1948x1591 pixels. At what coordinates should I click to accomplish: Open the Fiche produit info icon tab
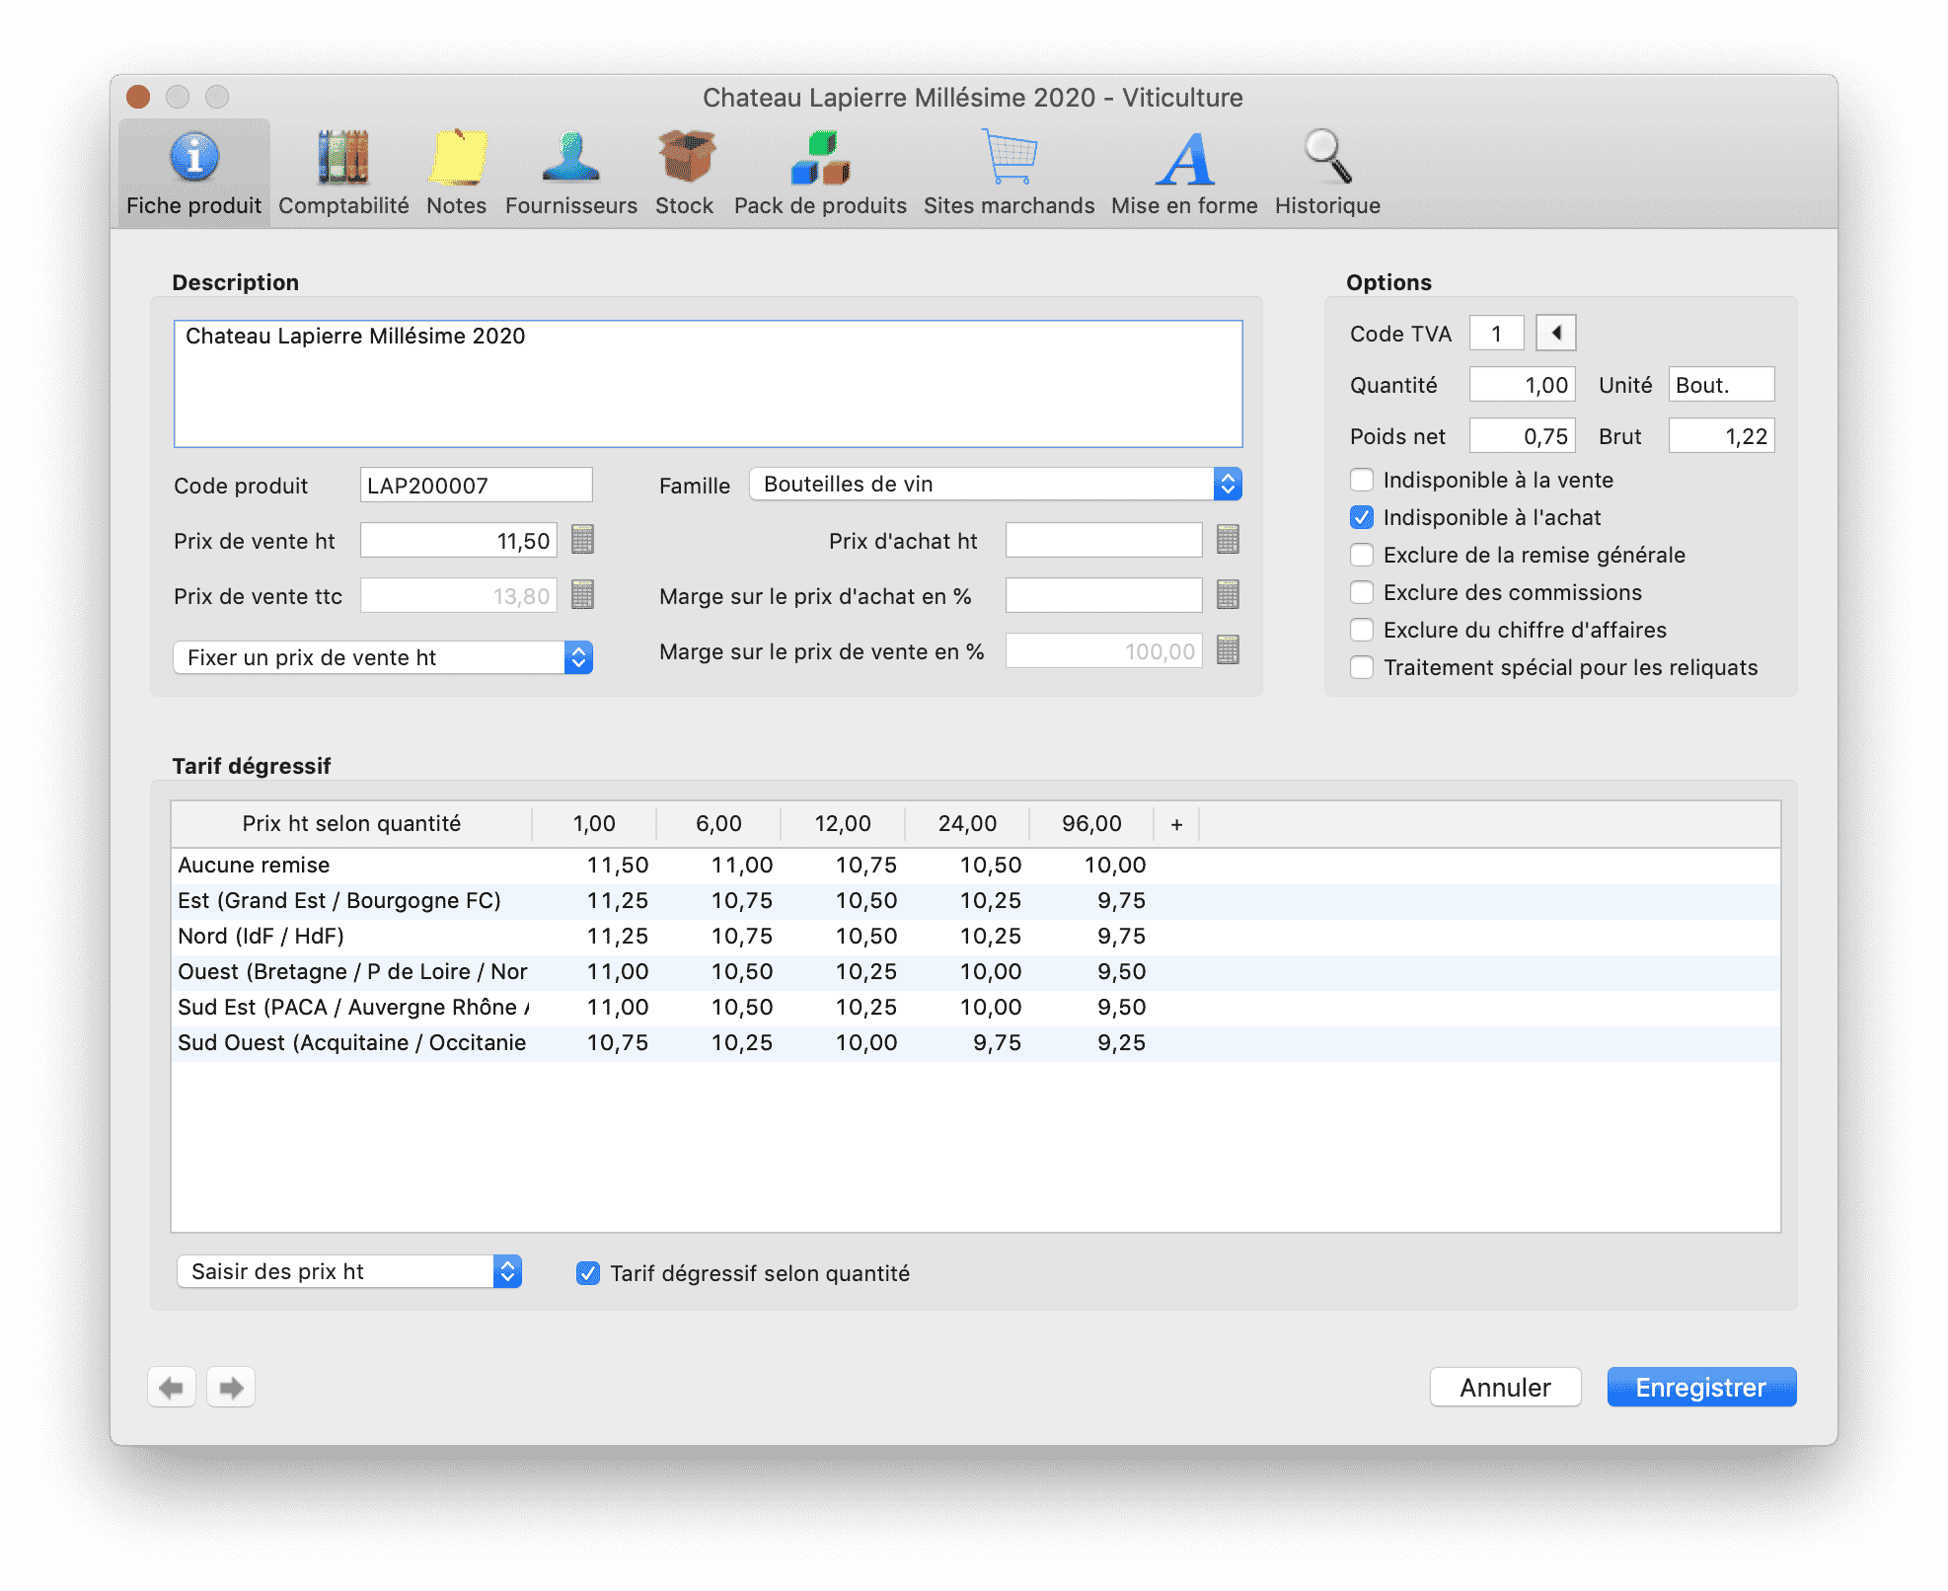tap(193, 174)
